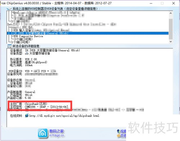Click the detail info header monitor icon
The height and width of the screenshot is (141, 180).
pos(9,46)
